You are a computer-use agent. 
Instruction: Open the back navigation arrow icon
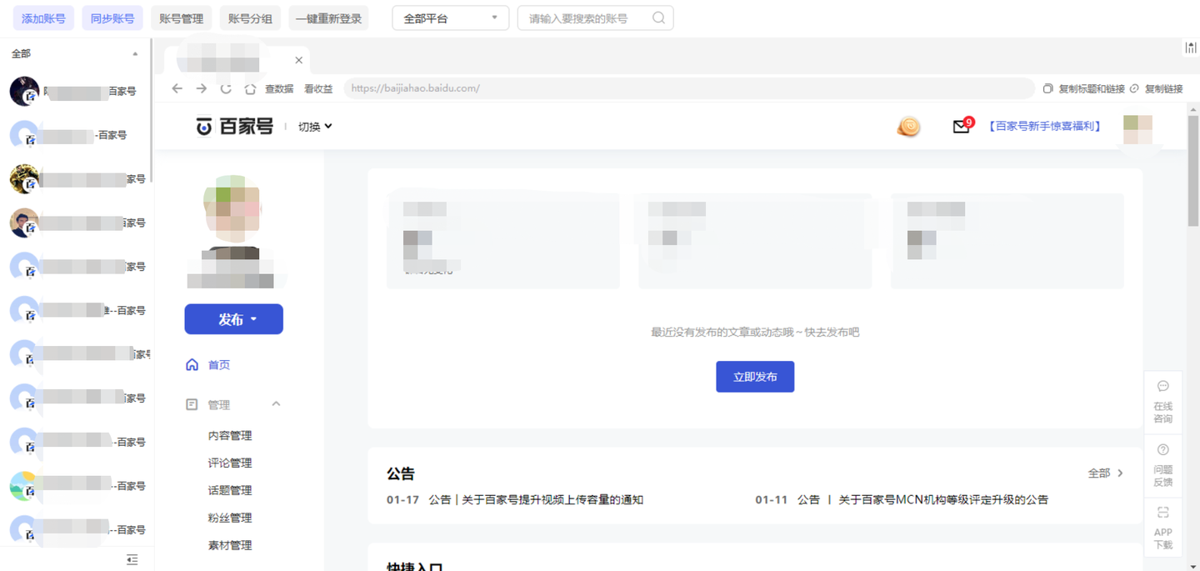(177, 88)
